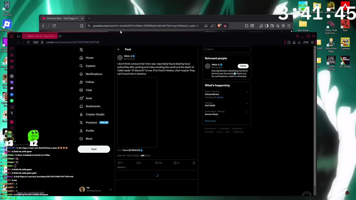Follow VIRAL X in Relevant people
Image resolution: width=356 pixels, height=200 pixels.
click(243, 66)
